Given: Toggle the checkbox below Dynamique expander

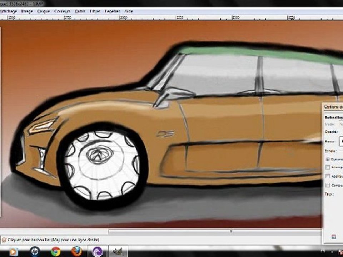Looking at the screenshot, I should (x=328, y=167).
